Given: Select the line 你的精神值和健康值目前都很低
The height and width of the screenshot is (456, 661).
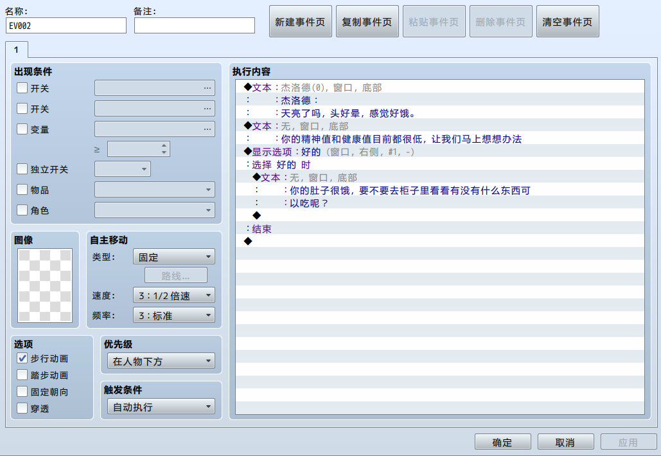Looking at the screenshot, I should click(439, 139).
